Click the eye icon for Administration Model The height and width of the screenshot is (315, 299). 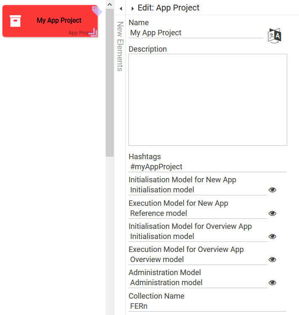click(272, 283)
